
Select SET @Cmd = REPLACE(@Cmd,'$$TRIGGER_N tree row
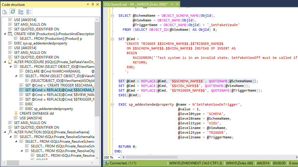click(60, 99)
